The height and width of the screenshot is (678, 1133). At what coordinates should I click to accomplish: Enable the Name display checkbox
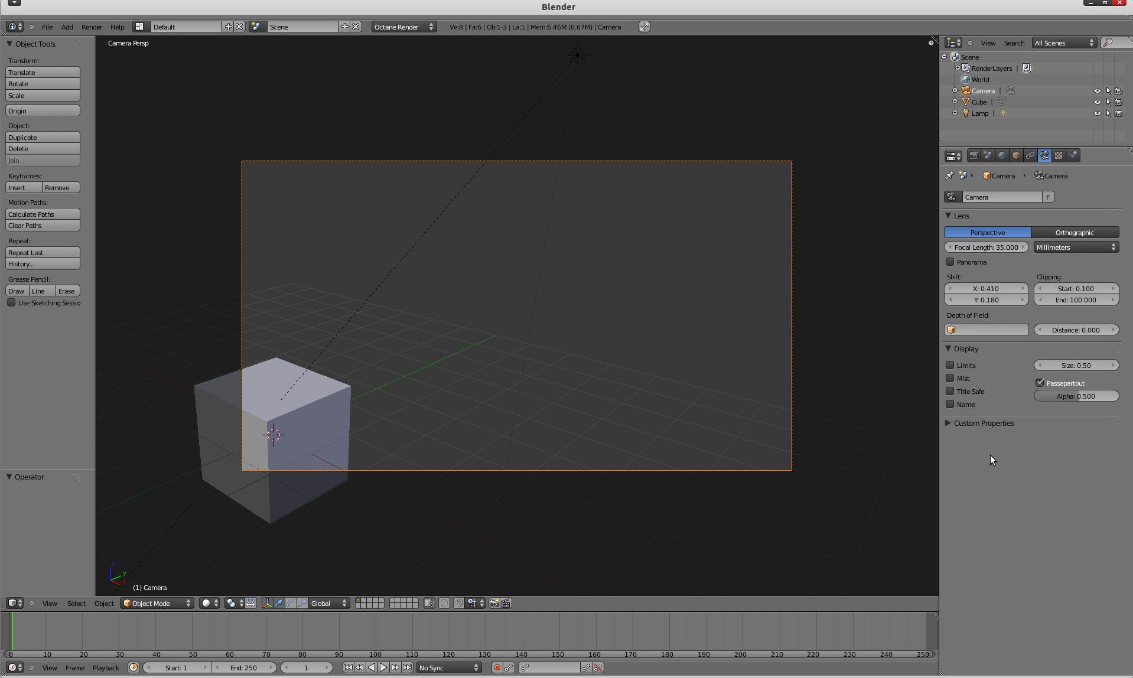click(x=950, y=404)
